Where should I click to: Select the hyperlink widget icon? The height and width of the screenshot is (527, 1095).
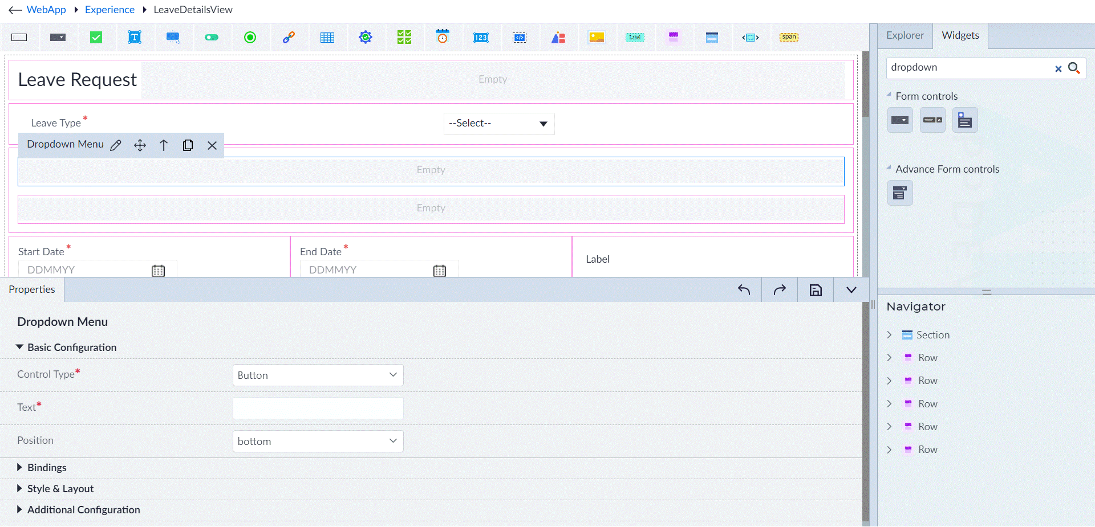[289, 38]
